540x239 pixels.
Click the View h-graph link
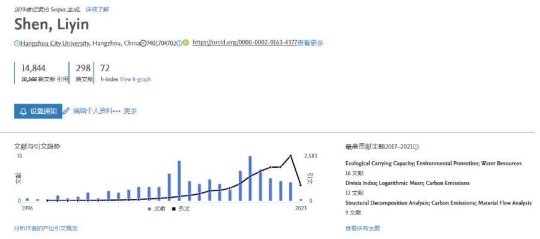(136, 80)
